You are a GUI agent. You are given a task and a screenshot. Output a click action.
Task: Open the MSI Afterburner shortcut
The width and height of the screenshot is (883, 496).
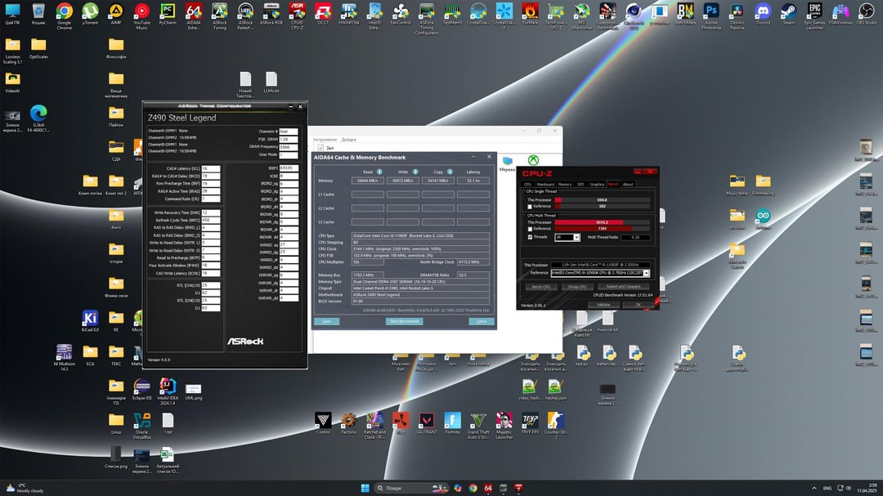(x=582, y=16)
